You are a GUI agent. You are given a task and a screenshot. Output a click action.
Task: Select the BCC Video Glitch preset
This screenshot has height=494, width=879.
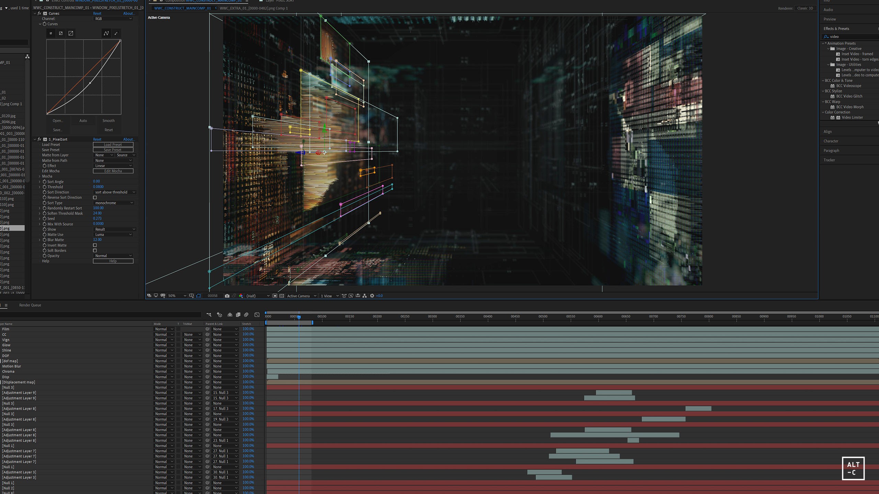coord(849,96)
